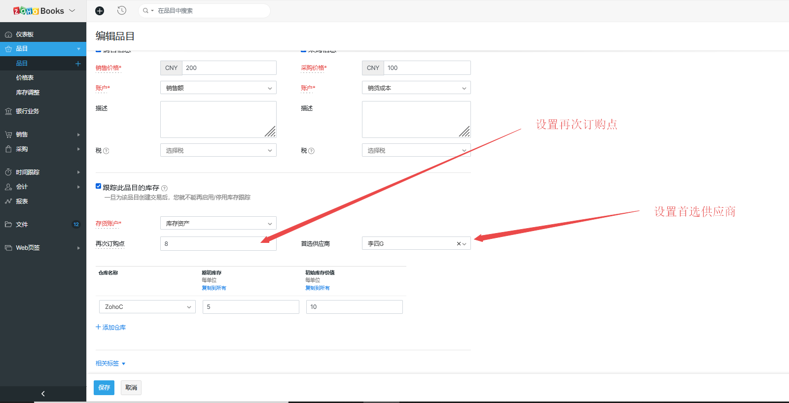Open 仪表板 in the sidebar
This screenshot has width=789, height=403.
click(x=25, y=34)
